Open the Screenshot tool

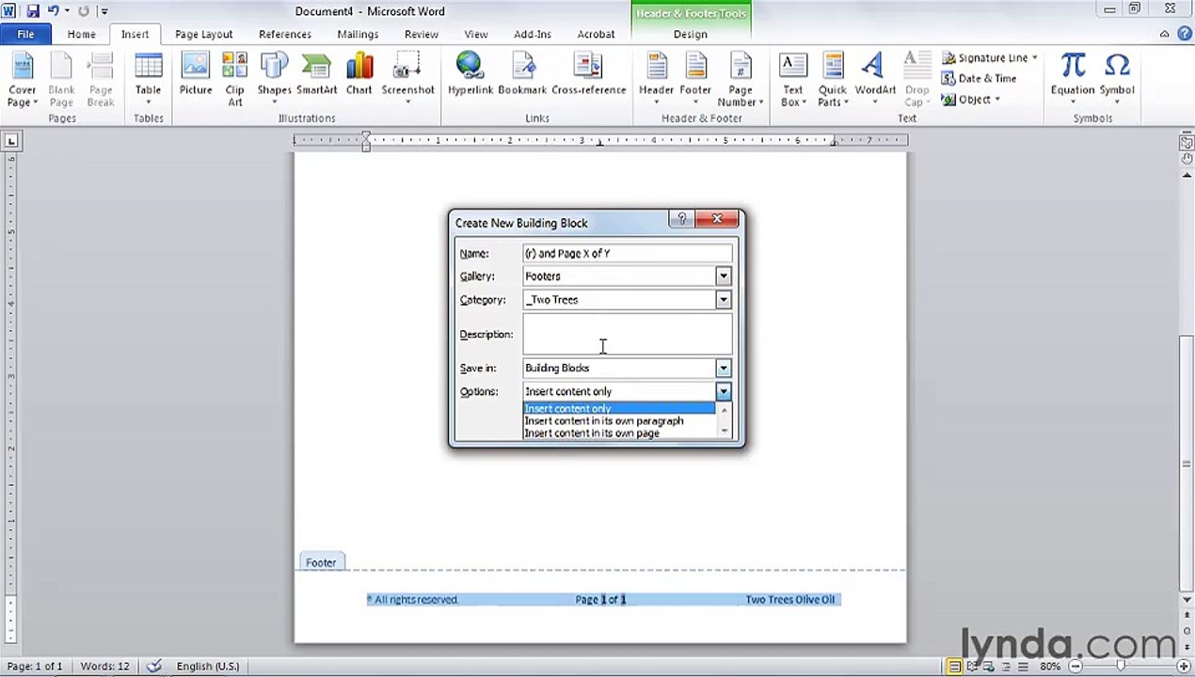pyautogui.click(x=407, y=80)
